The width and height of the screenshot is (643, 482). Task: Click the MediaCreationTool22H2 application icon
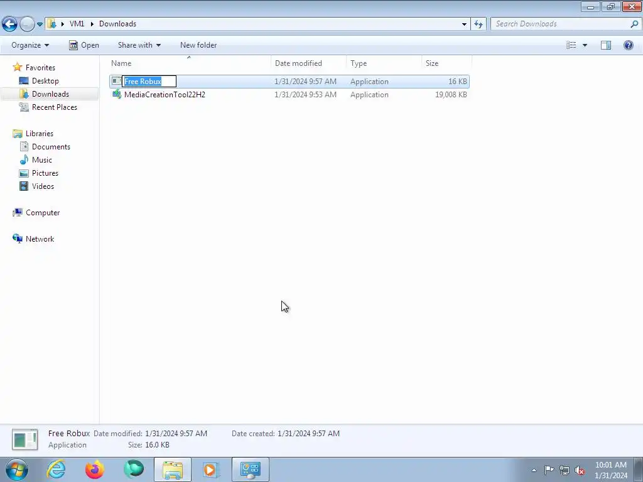(117, 94)
